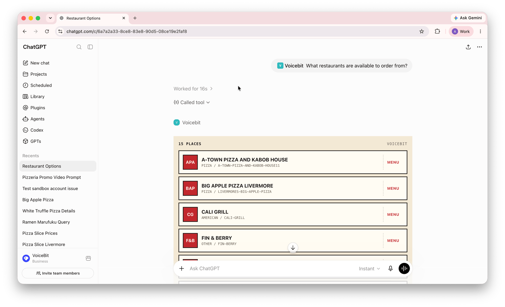
Task: Open the Ramen Marufuku Query chat
Action: click(58, 222)
